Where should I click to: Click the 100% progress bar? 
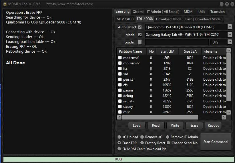[118, 159]
